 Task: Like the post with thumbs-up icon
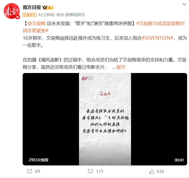point(152,172)
